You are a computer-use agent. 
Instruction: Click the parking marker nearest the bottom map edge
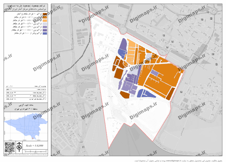point(83,147)
